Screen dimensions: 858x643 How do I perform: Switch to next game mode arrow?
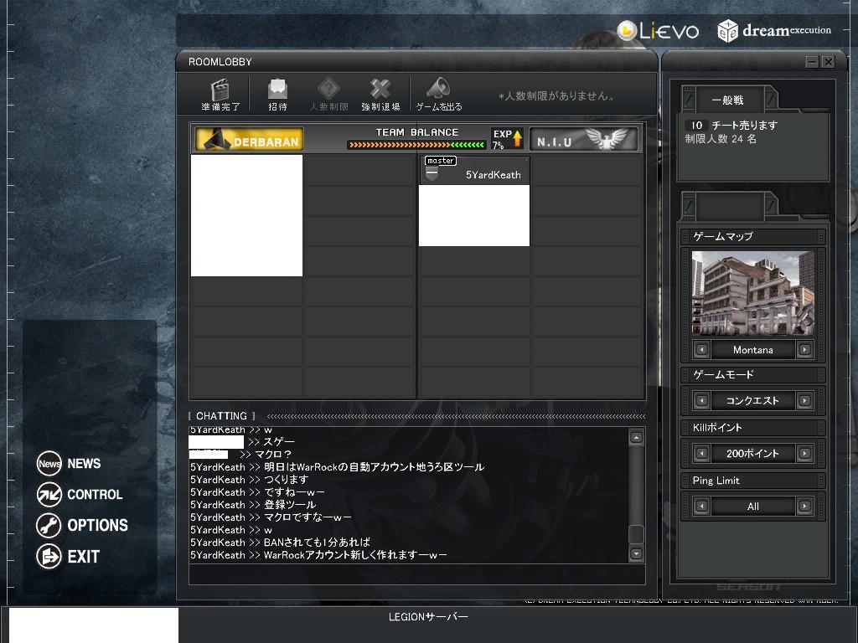[804, 401]
